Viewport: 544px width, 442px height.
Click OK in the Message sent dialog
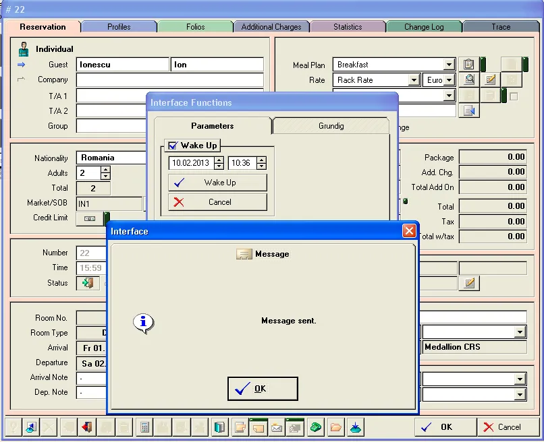pyautogui.click(x=263, y=389)
